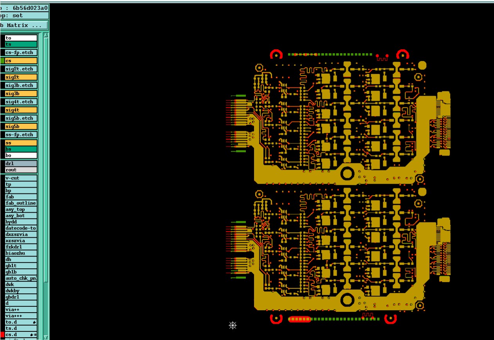
Task: Select the 'cs' copper layer row
Action: (x=21, y=61)
